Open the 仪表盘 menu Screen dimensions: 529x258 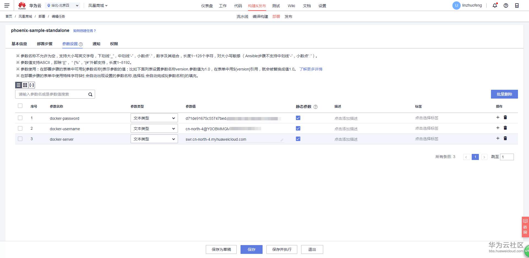pos(207,6)
